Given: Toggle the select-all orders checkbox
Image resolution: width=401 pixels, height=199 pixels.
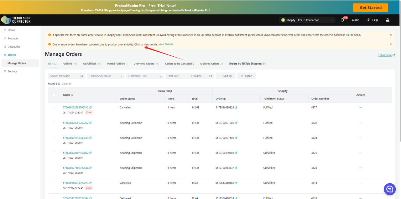Looking at the screenshot, I should [54, 95].
